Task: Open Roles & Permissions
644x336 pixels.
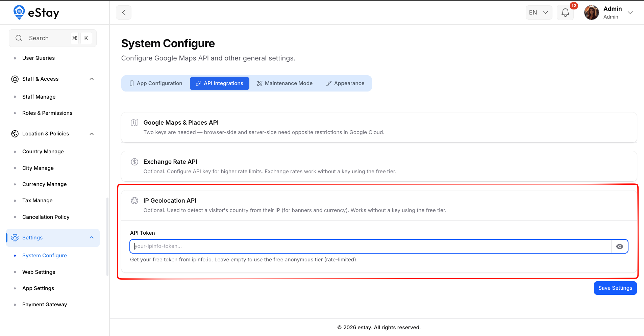Action: (x=47, y=113)
